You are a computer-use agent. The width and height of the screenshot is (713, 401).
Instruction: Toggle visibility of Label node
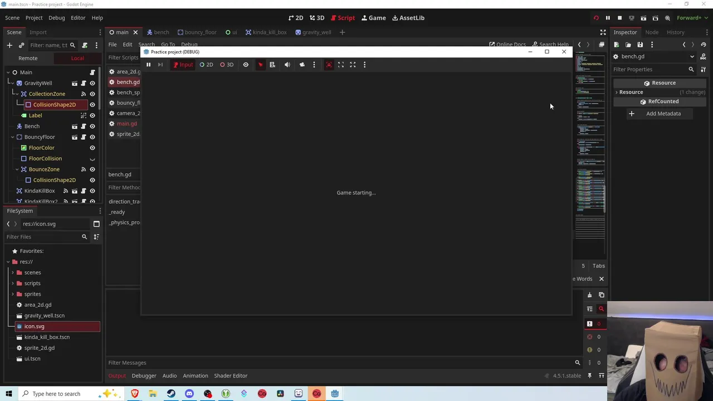92,115
